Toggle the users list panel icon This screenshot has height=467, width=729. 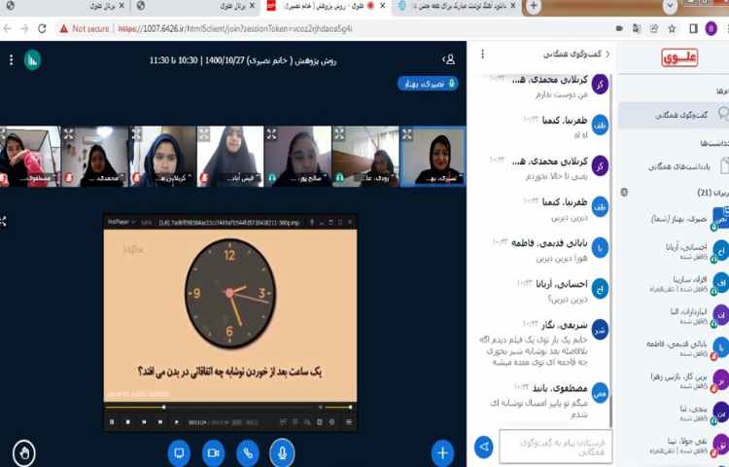[x=449, y=59]
